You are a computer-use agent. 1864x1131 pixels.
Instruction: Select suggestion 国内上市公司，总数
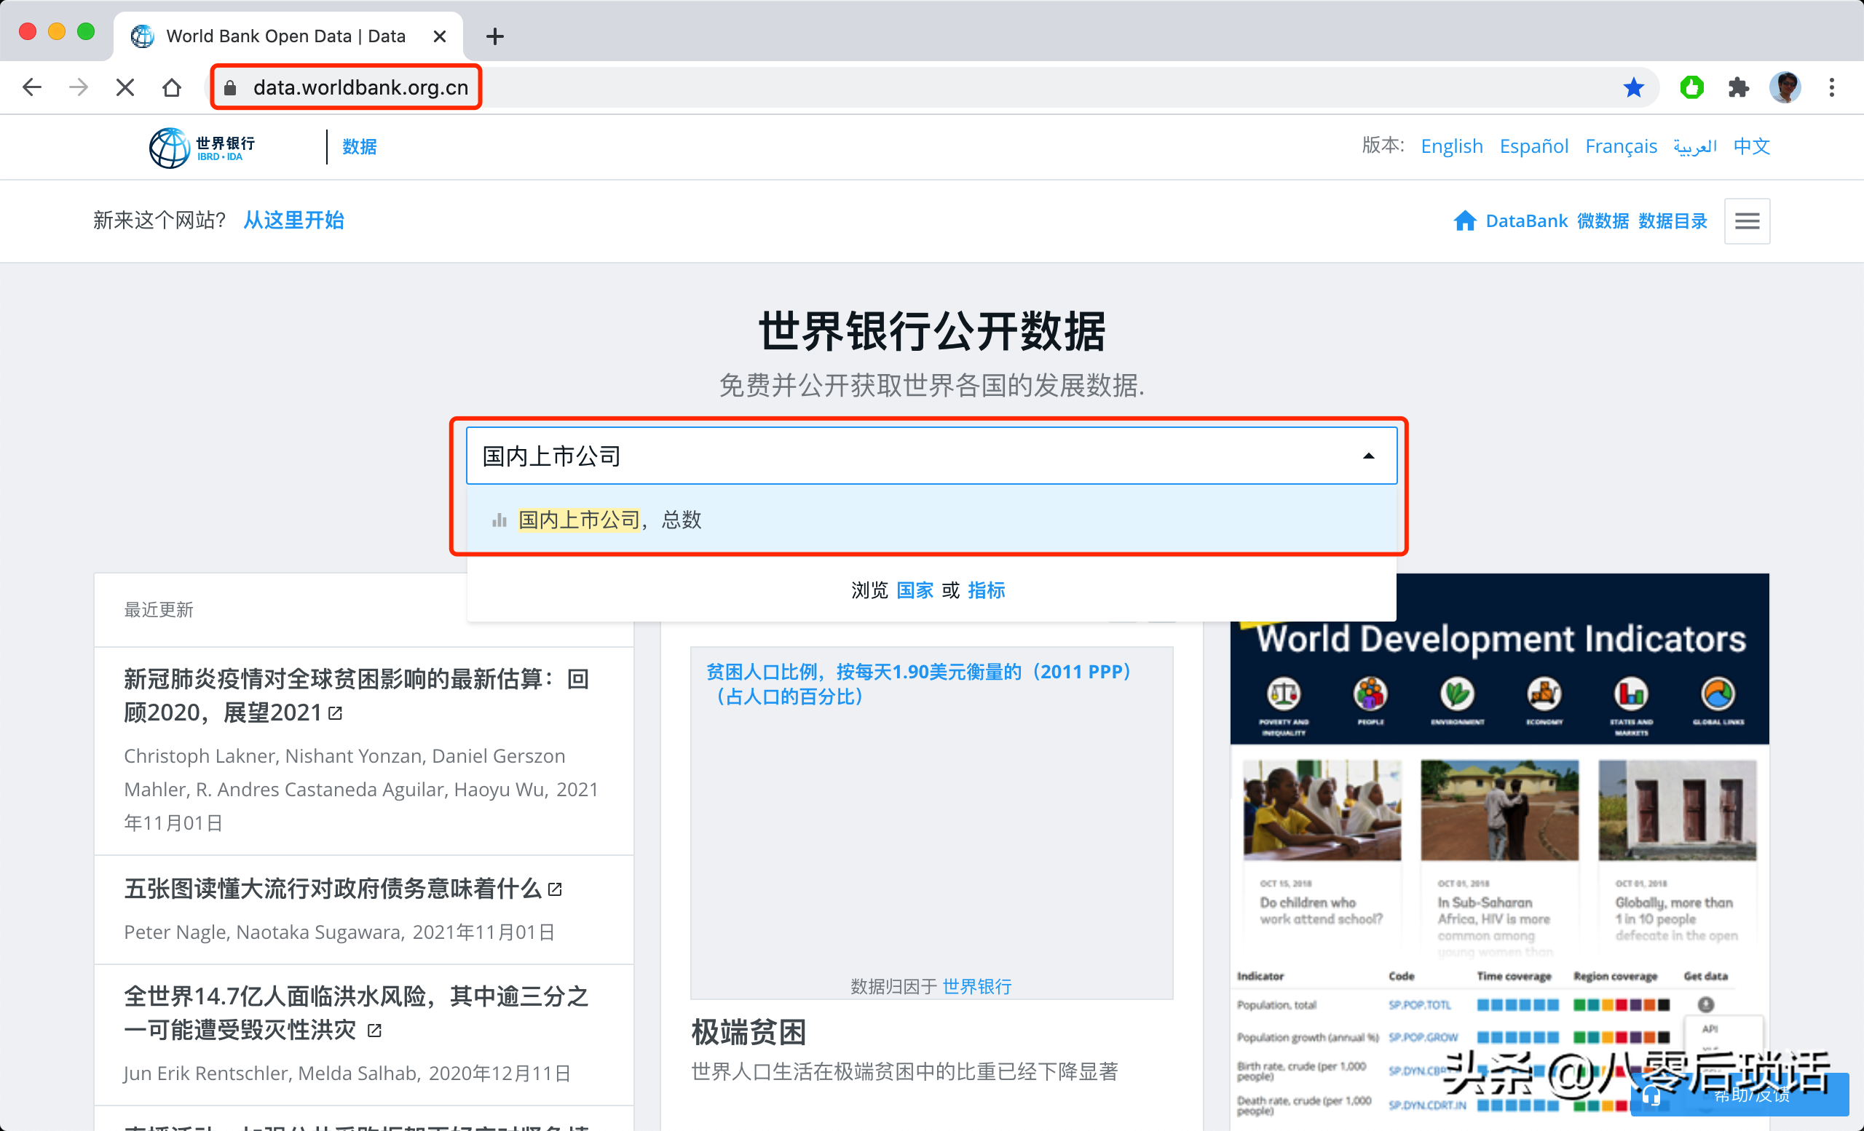[x=931, y=520]
